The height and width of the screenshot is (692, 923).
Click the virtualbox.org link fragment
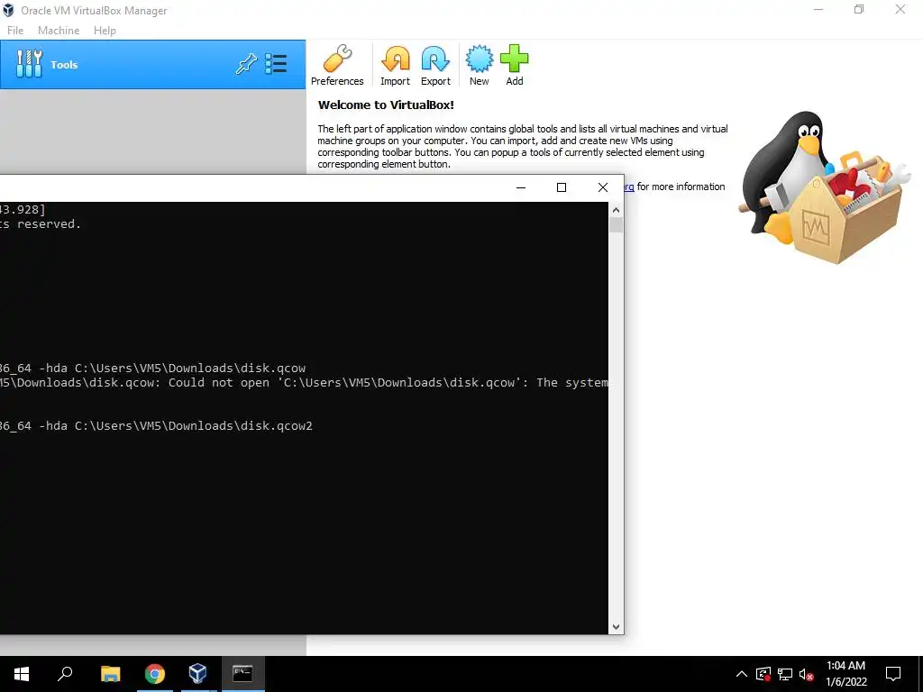pyautogui.click(x=629, y=187)
